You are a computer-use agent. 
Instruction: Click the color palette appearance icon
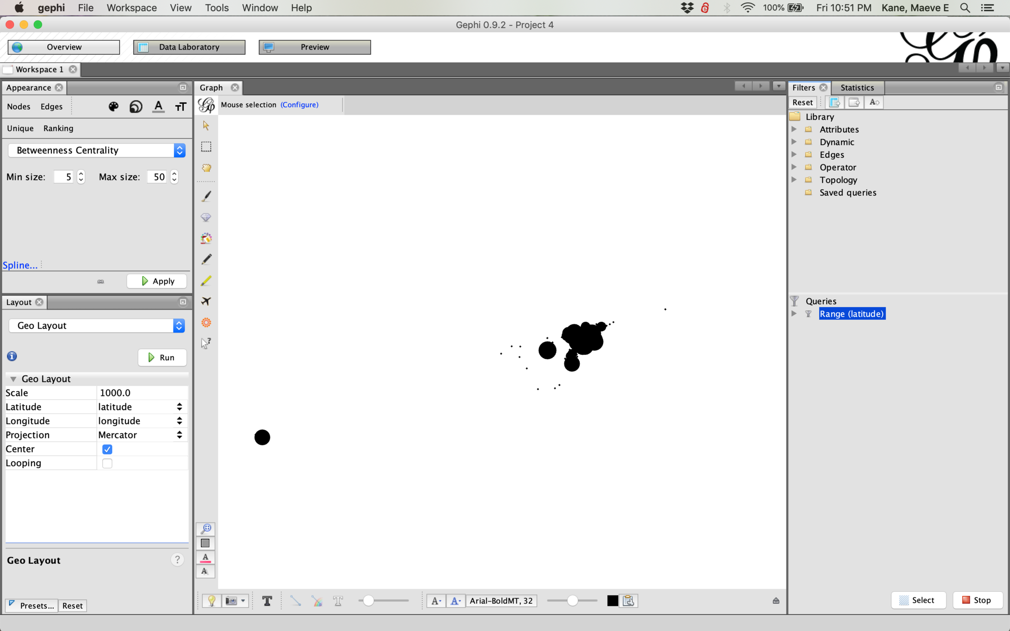pos(113,107)
